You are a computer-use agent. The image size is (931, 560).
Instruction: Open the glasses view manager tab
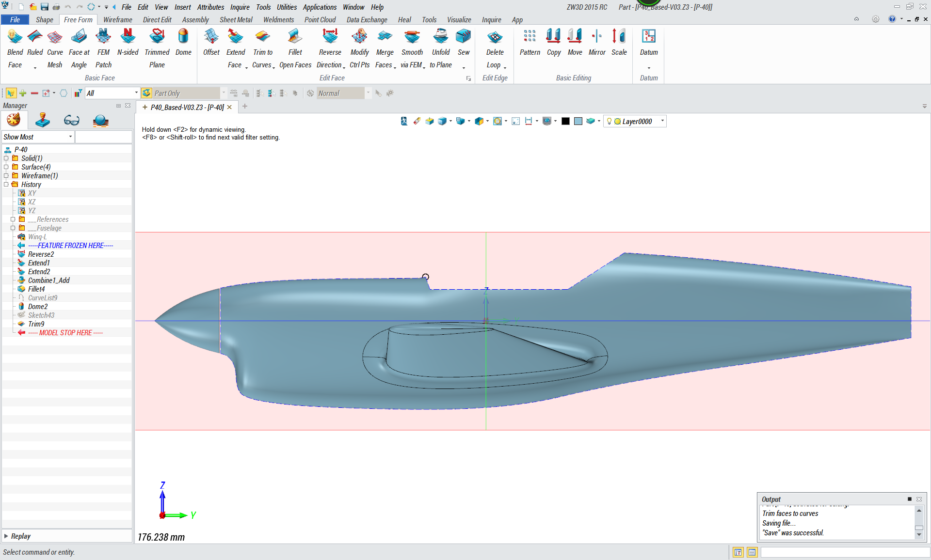tap(72, 120)
